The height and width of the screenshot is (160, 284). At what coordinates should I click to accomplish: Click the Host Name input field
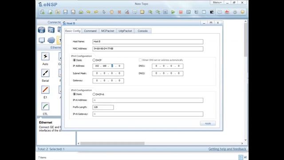pos(148,41)
